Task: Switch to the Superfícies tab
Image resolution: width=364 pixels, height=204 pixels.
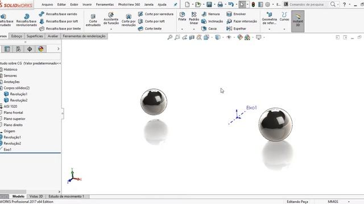Action: tap(35, 36)
